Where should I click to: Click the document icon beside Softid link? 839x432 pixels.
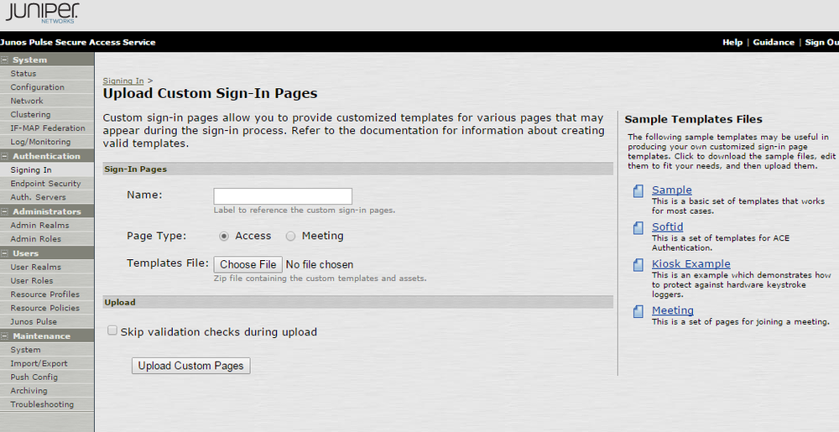(638, 228)
